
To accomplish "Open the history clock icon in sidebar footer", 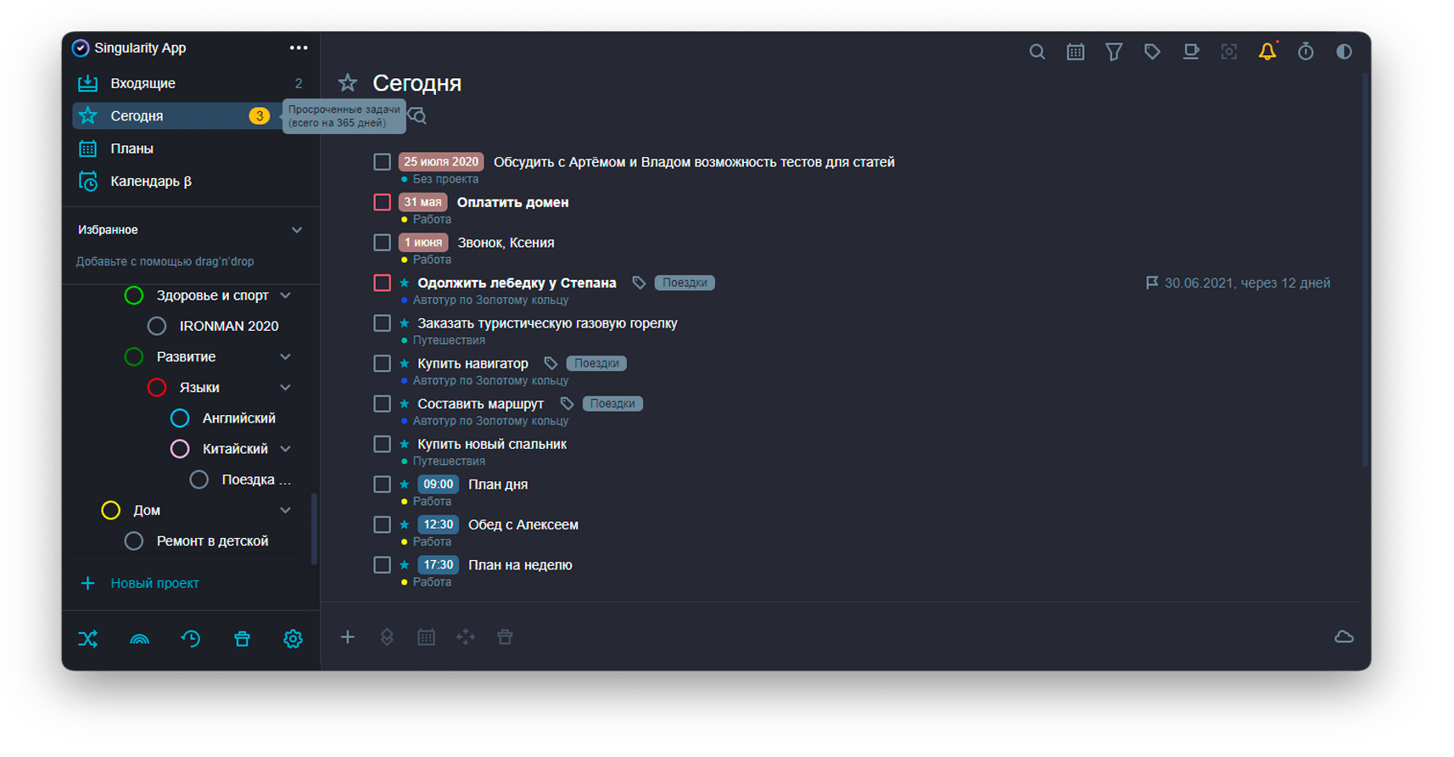I will click(191, 638).
